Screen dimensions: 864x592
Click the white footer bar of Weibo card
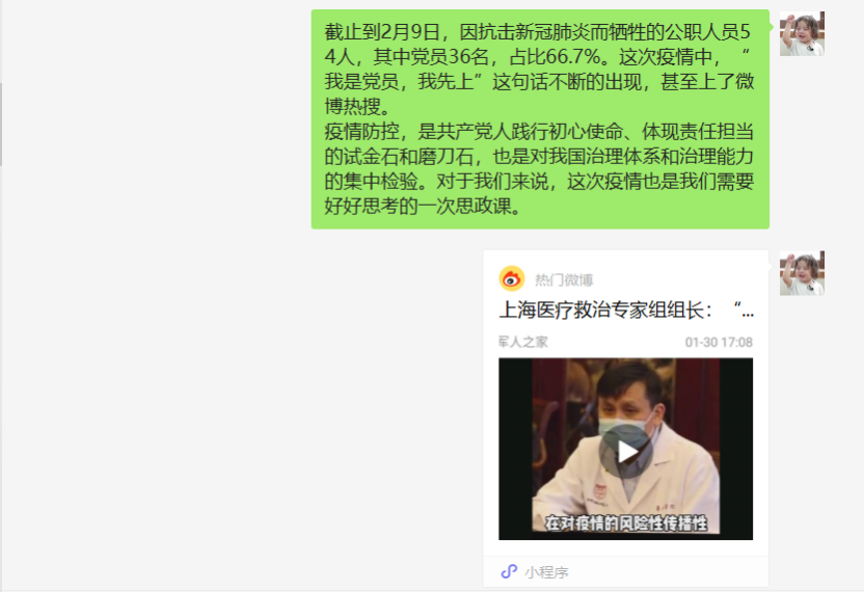click(626, 572)
